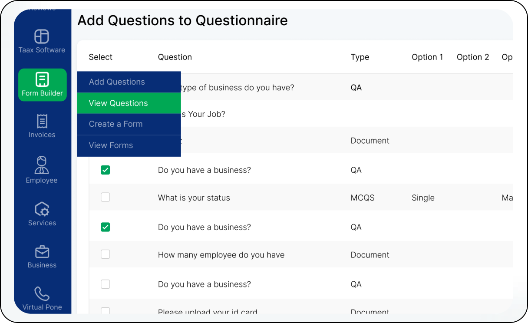Click the Question column header
528x323 pixels.
tap(175, 57)
